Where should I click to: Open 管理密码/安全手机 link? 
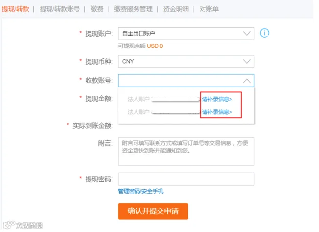click(x=140, y=191)
